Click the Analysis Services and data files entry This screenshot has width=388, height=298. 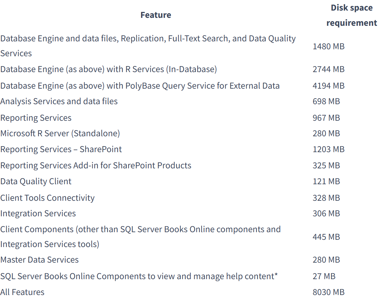click(x=59, y=101)
